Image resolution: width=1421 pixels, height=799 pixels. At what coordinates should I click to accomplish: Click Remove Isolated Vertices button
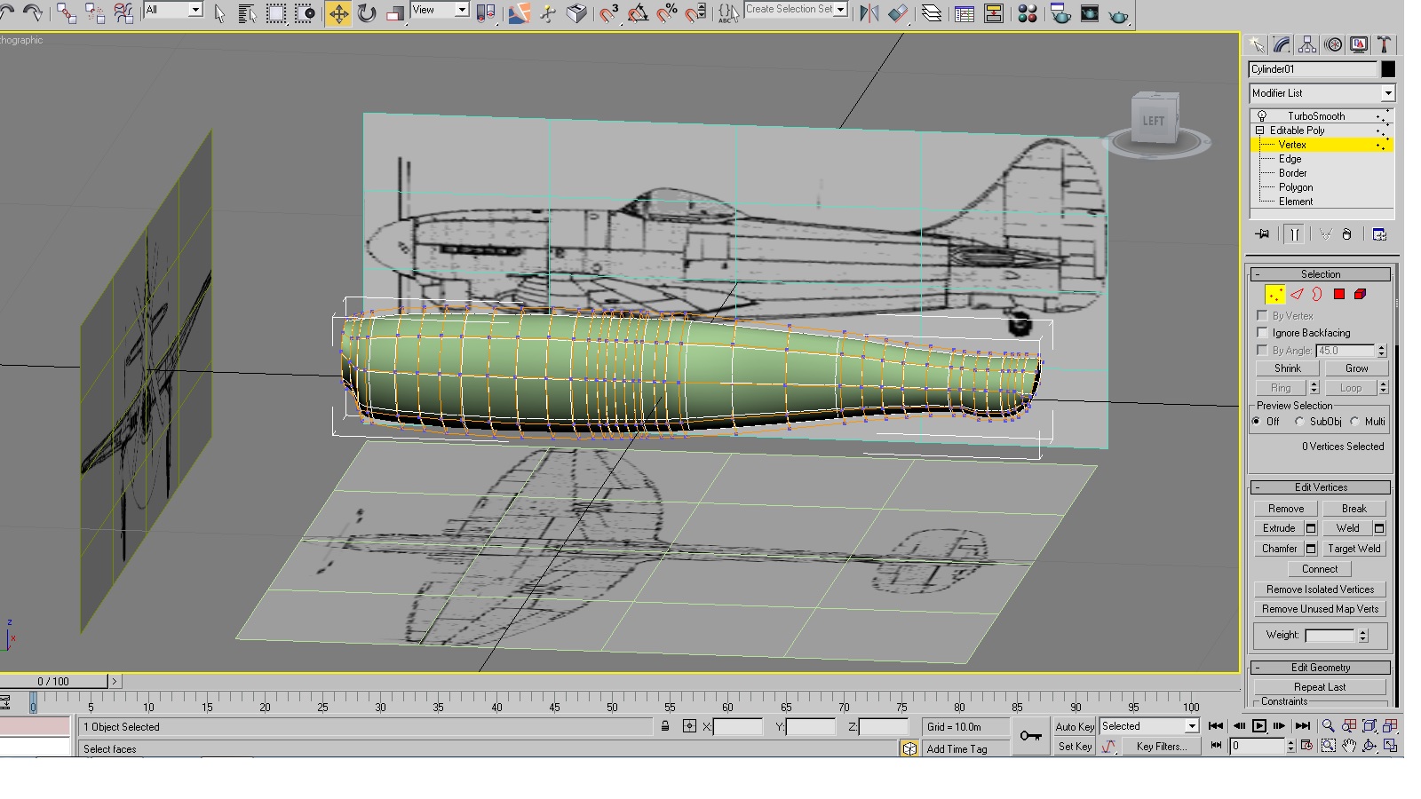pos(1320,589)
